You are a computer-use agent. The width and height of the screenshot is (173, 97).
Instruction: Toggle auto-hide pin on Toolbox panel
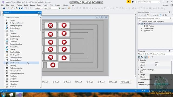coord(38,12)
